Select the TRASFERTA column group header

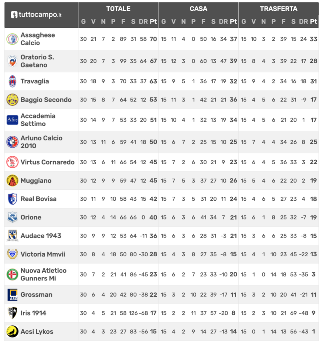point(278,9)
